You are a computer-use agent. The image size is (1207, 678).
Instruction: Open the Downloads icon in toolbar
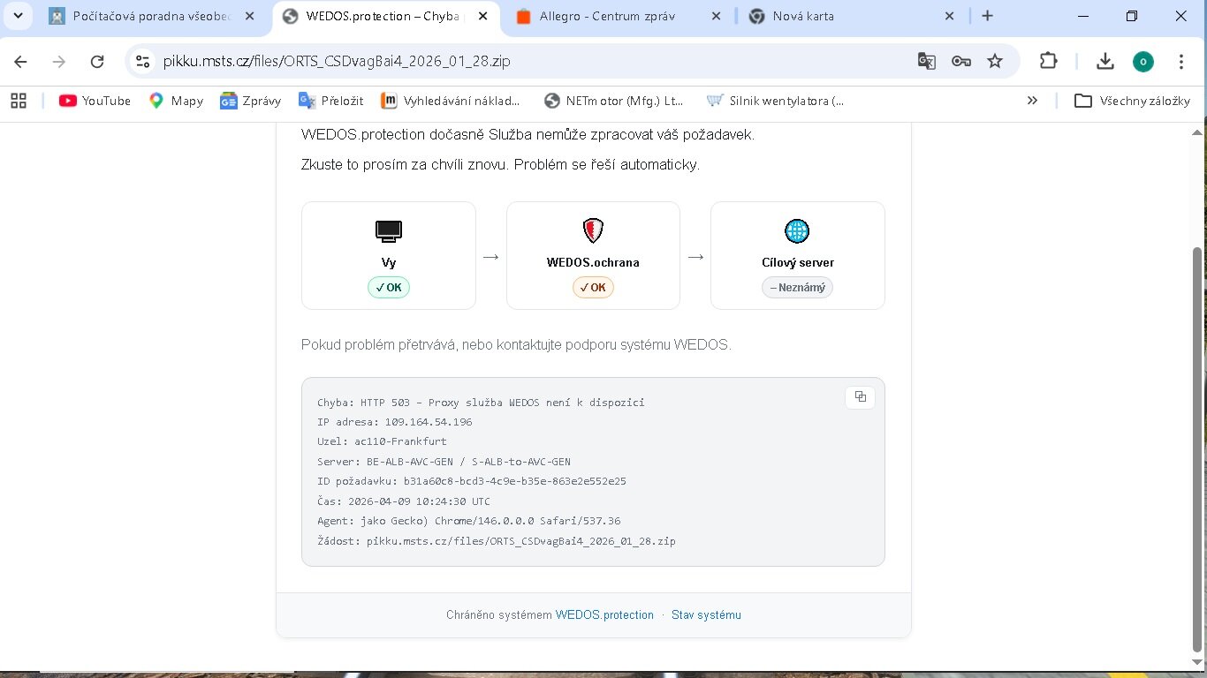[x=1105, y=61]
